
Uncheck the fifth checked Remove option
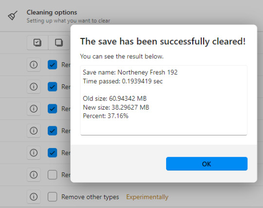click(x=52, y=152)
